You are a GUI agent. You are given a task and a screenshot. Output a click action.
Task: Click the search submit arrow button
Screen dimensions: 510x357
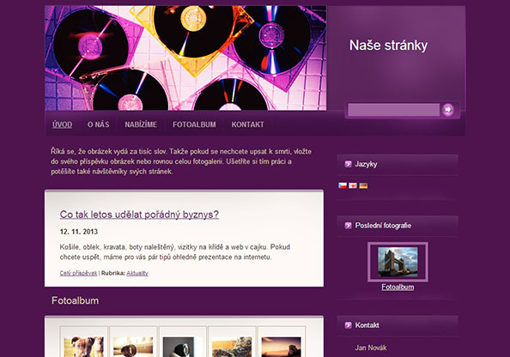pos(448,110)
